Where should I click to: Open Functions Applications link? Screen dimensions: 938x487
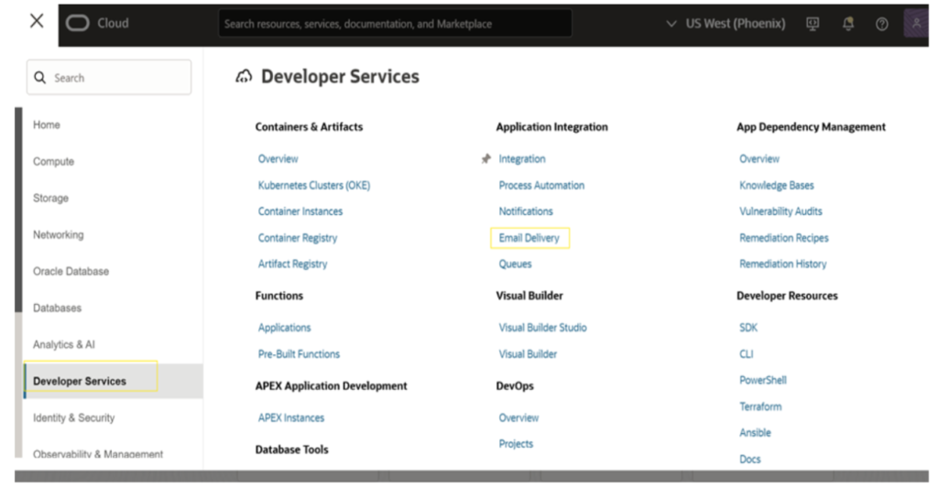tap(284, 328)
